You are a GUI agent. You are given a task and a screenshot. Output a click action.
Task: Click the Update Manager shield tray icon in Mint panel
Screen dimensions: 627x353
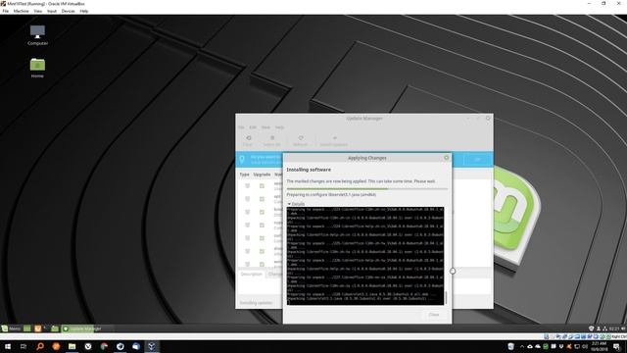tap(592, 328)
